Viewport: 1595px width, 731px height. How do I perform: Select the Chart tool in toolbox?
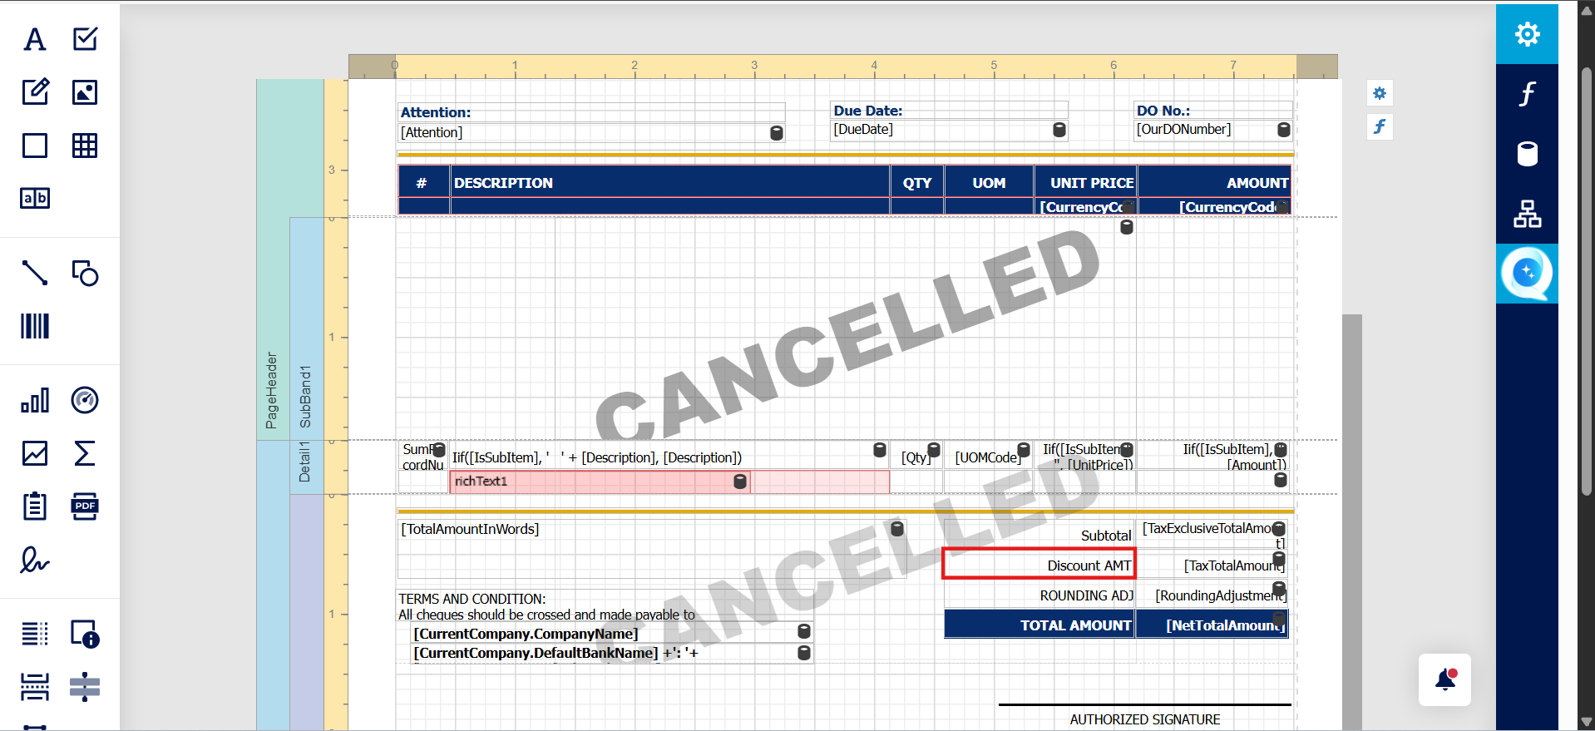pyautogui.click(x=35, y=401)
